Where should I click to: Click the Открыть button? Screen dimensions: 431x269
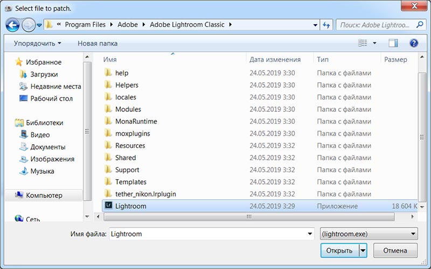coord(339,250)
